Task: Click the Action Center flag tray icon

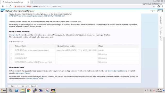Action: (148, 90)
